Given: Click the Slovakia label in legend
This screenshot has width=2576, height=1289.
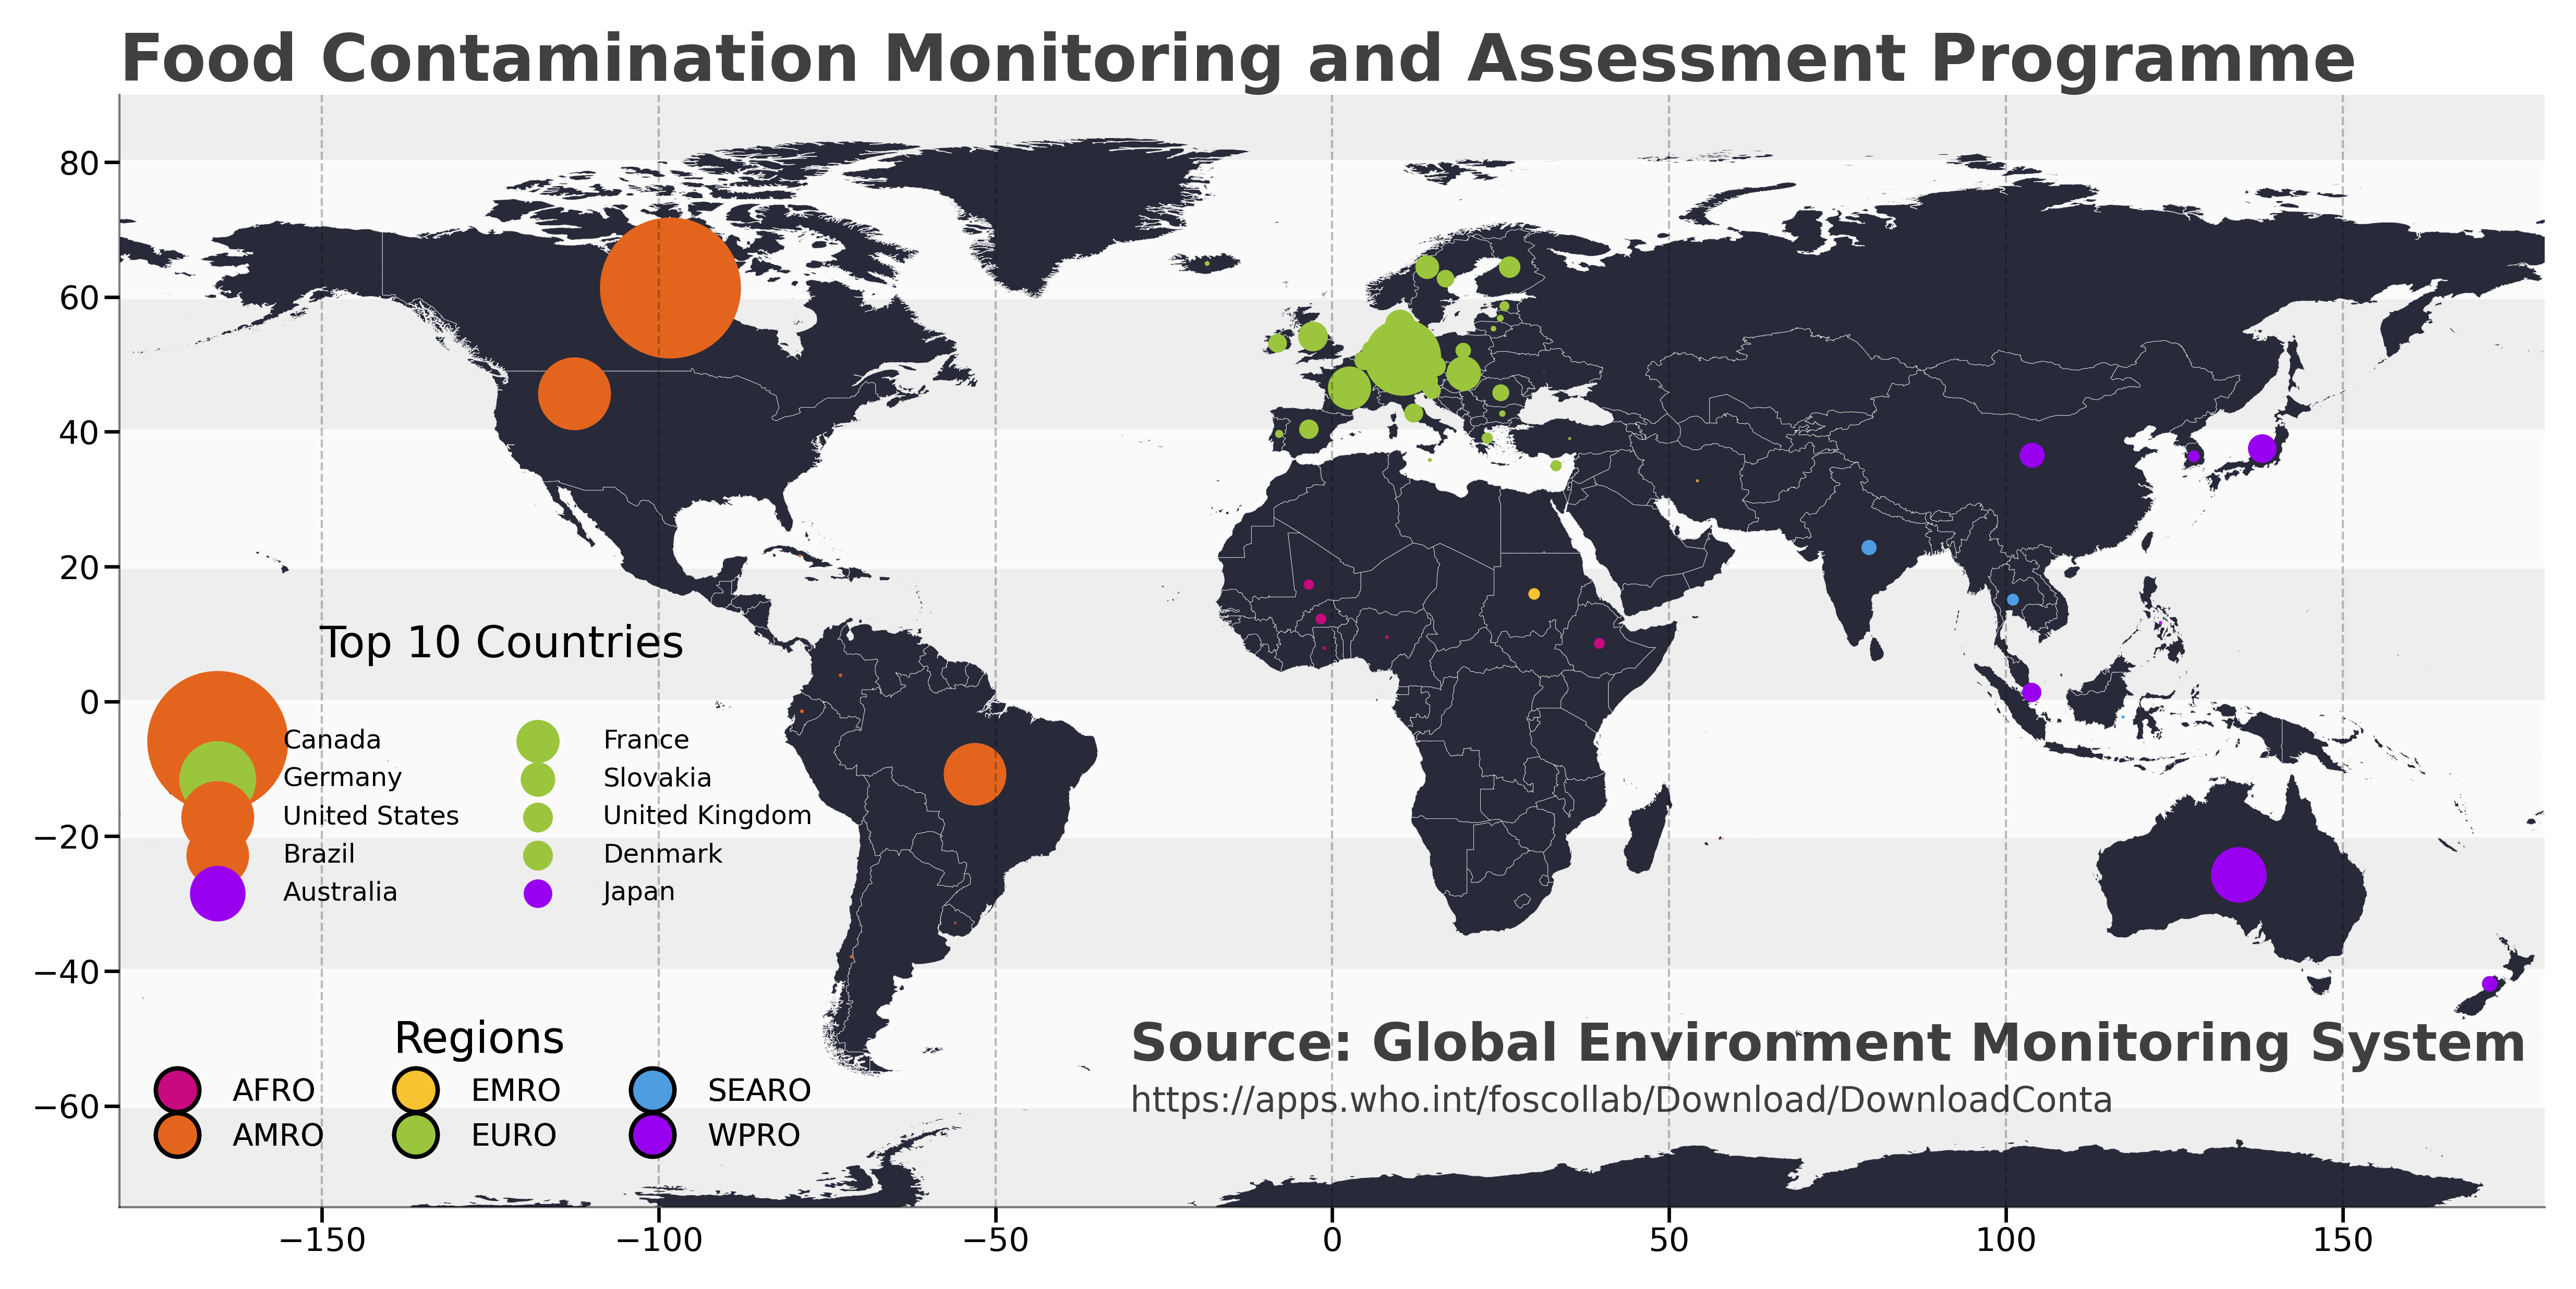Looking at the screenshot, I should (x=657, y=777).
